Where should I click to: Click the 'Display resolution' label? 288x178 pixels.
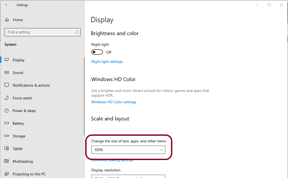[x=106, y=170]
